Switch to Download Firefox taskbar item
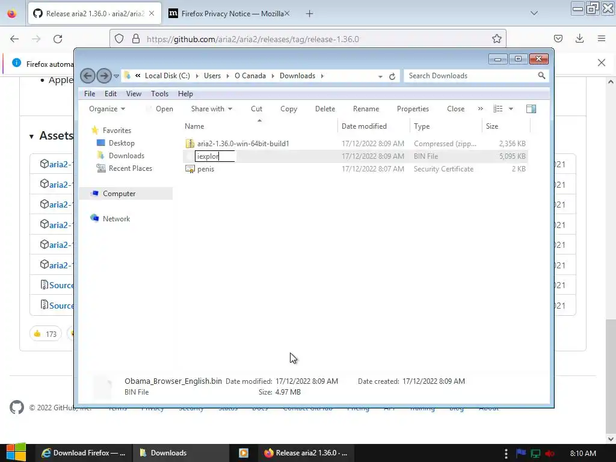The image size is (616, 462). 84,453
